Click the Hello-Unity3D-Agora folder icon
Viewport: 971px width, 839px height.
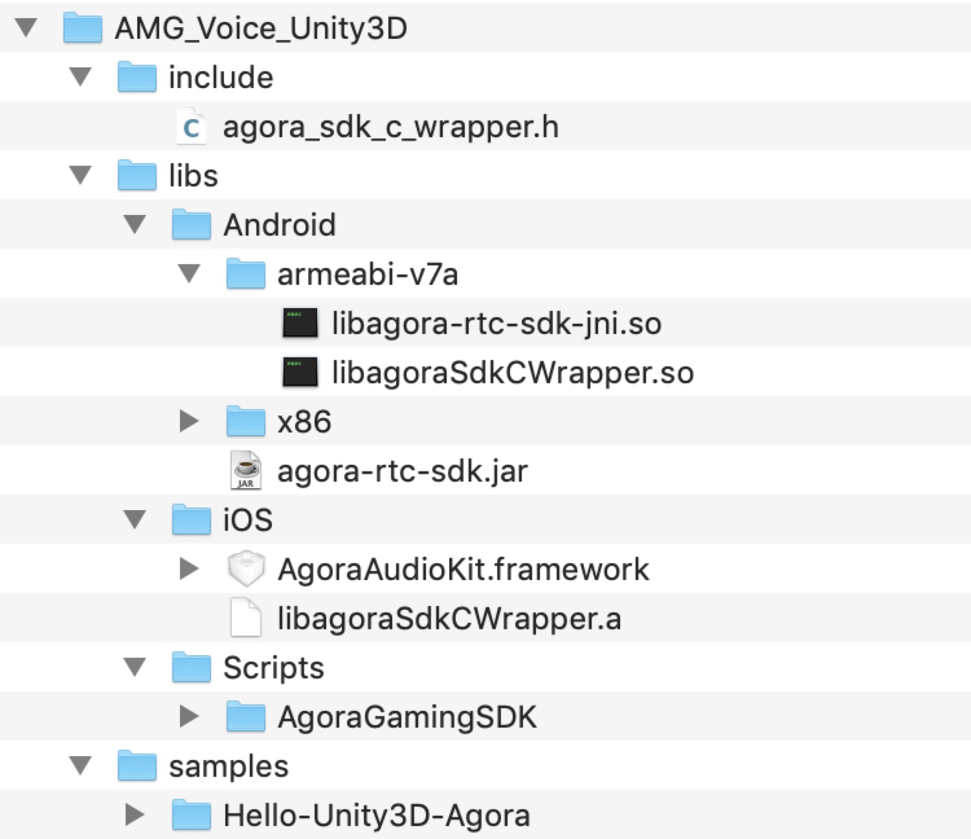tap(192, 815)
